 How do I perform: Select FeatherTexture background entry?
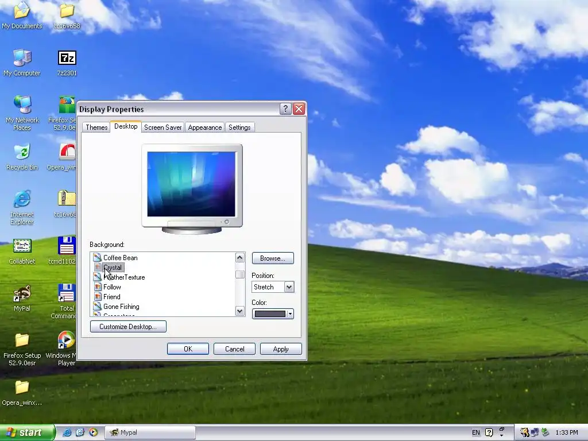[124, 277]
